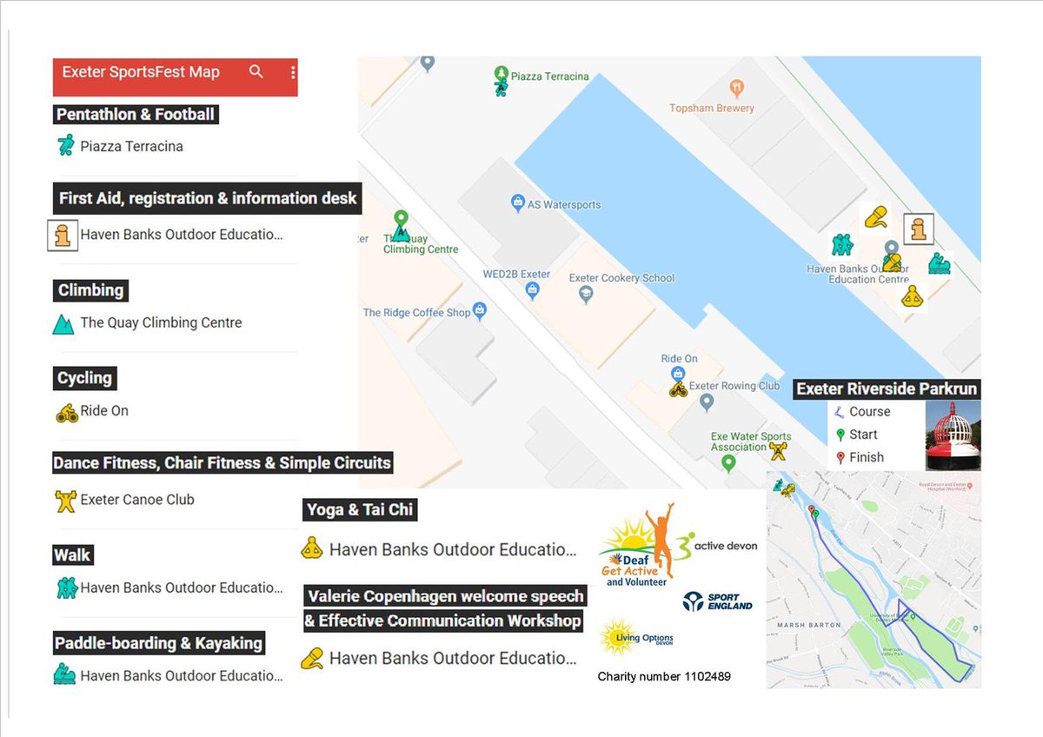Viewport: 1043px width, 737px height.
Task: Click the Exeter Rowing Club grey pin
Action: coord(707,402)
